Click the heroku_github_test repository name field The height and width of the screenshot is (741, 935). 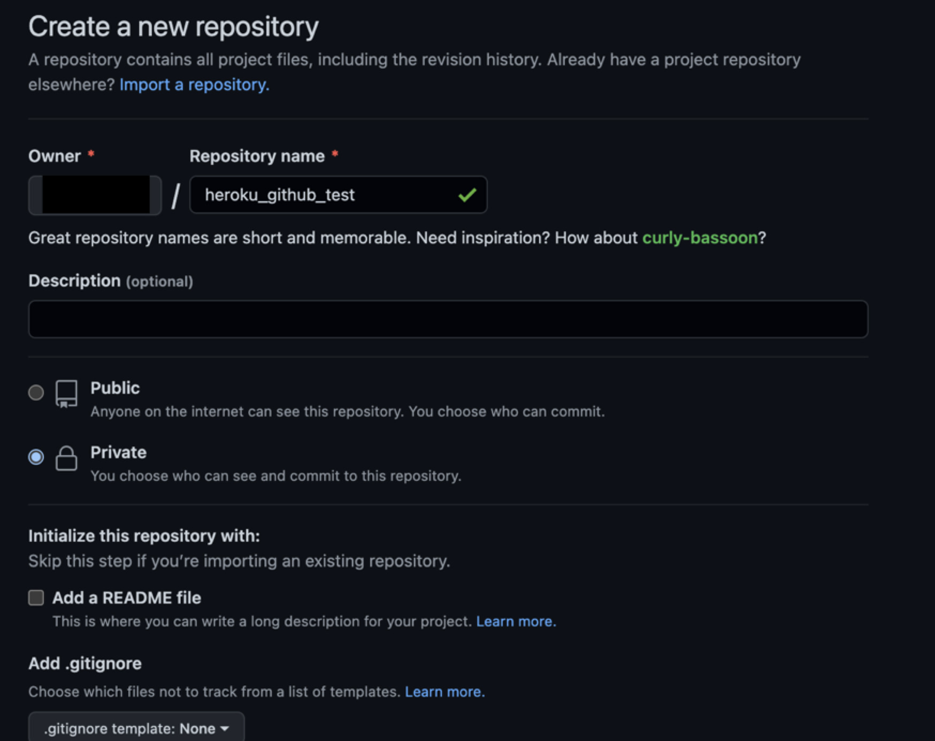click(x=300, y=195)
